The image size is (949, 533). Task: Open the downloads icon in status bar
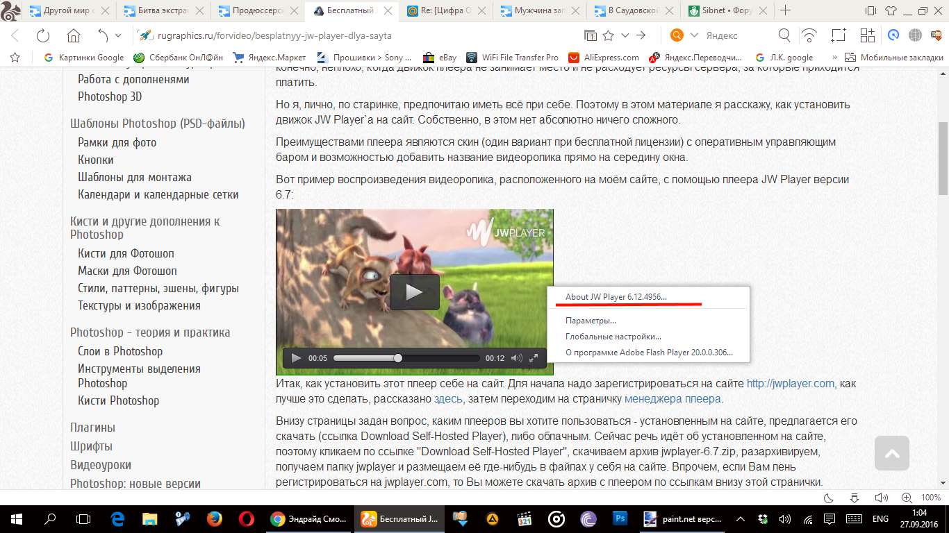pyautogui.click(x=855, y=498)
